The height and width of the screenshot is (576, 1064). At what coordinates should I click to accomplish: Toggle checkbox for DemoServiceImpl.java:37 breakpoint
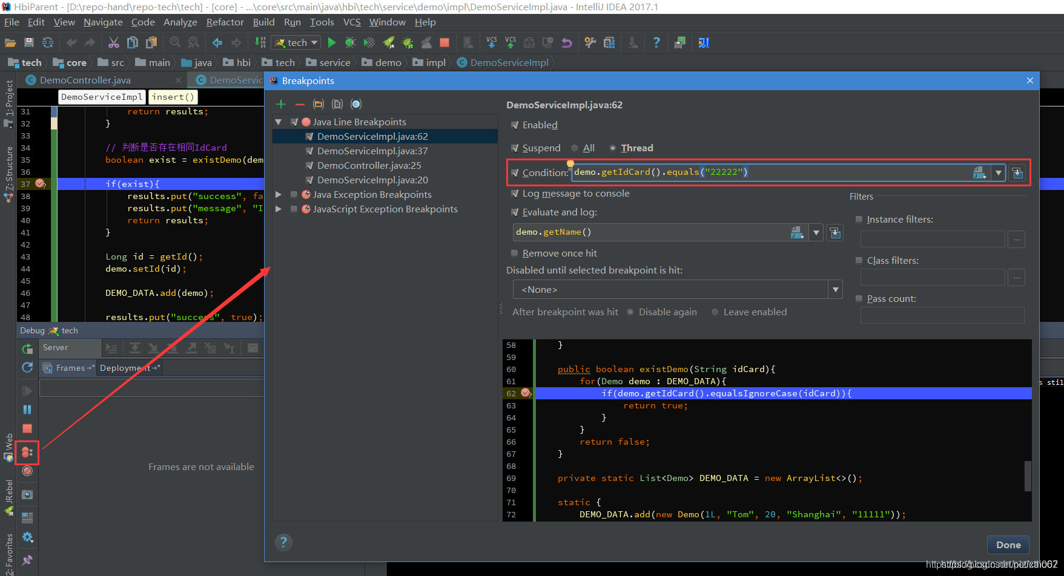[x=309, y=151]
